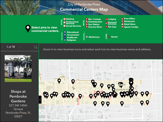Click the Pet Care legend icon
Image resolution: width=163 pixels, height=122 pixels.
[106, 27]
